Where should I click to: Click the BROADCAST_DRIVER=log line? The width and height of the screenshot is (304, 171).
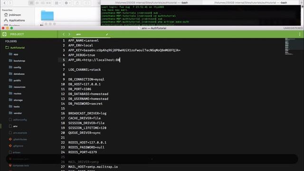(87, 113)
